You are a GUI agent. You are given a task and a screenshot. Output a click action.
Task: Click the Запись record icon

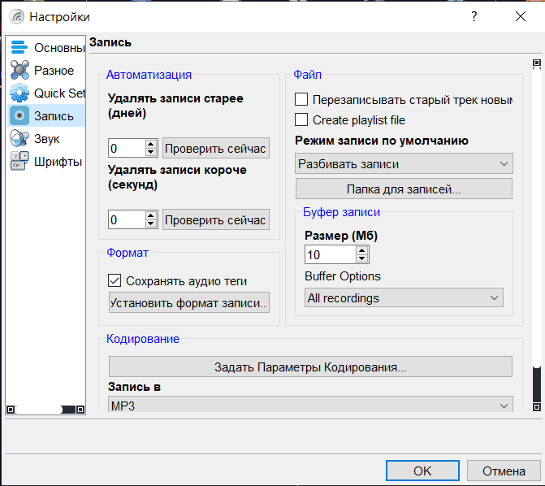tap(19, 116)
